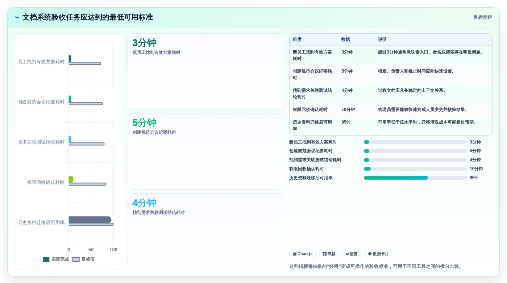Click the description 过程文档应具备稳定的上下文关系。

413,91
